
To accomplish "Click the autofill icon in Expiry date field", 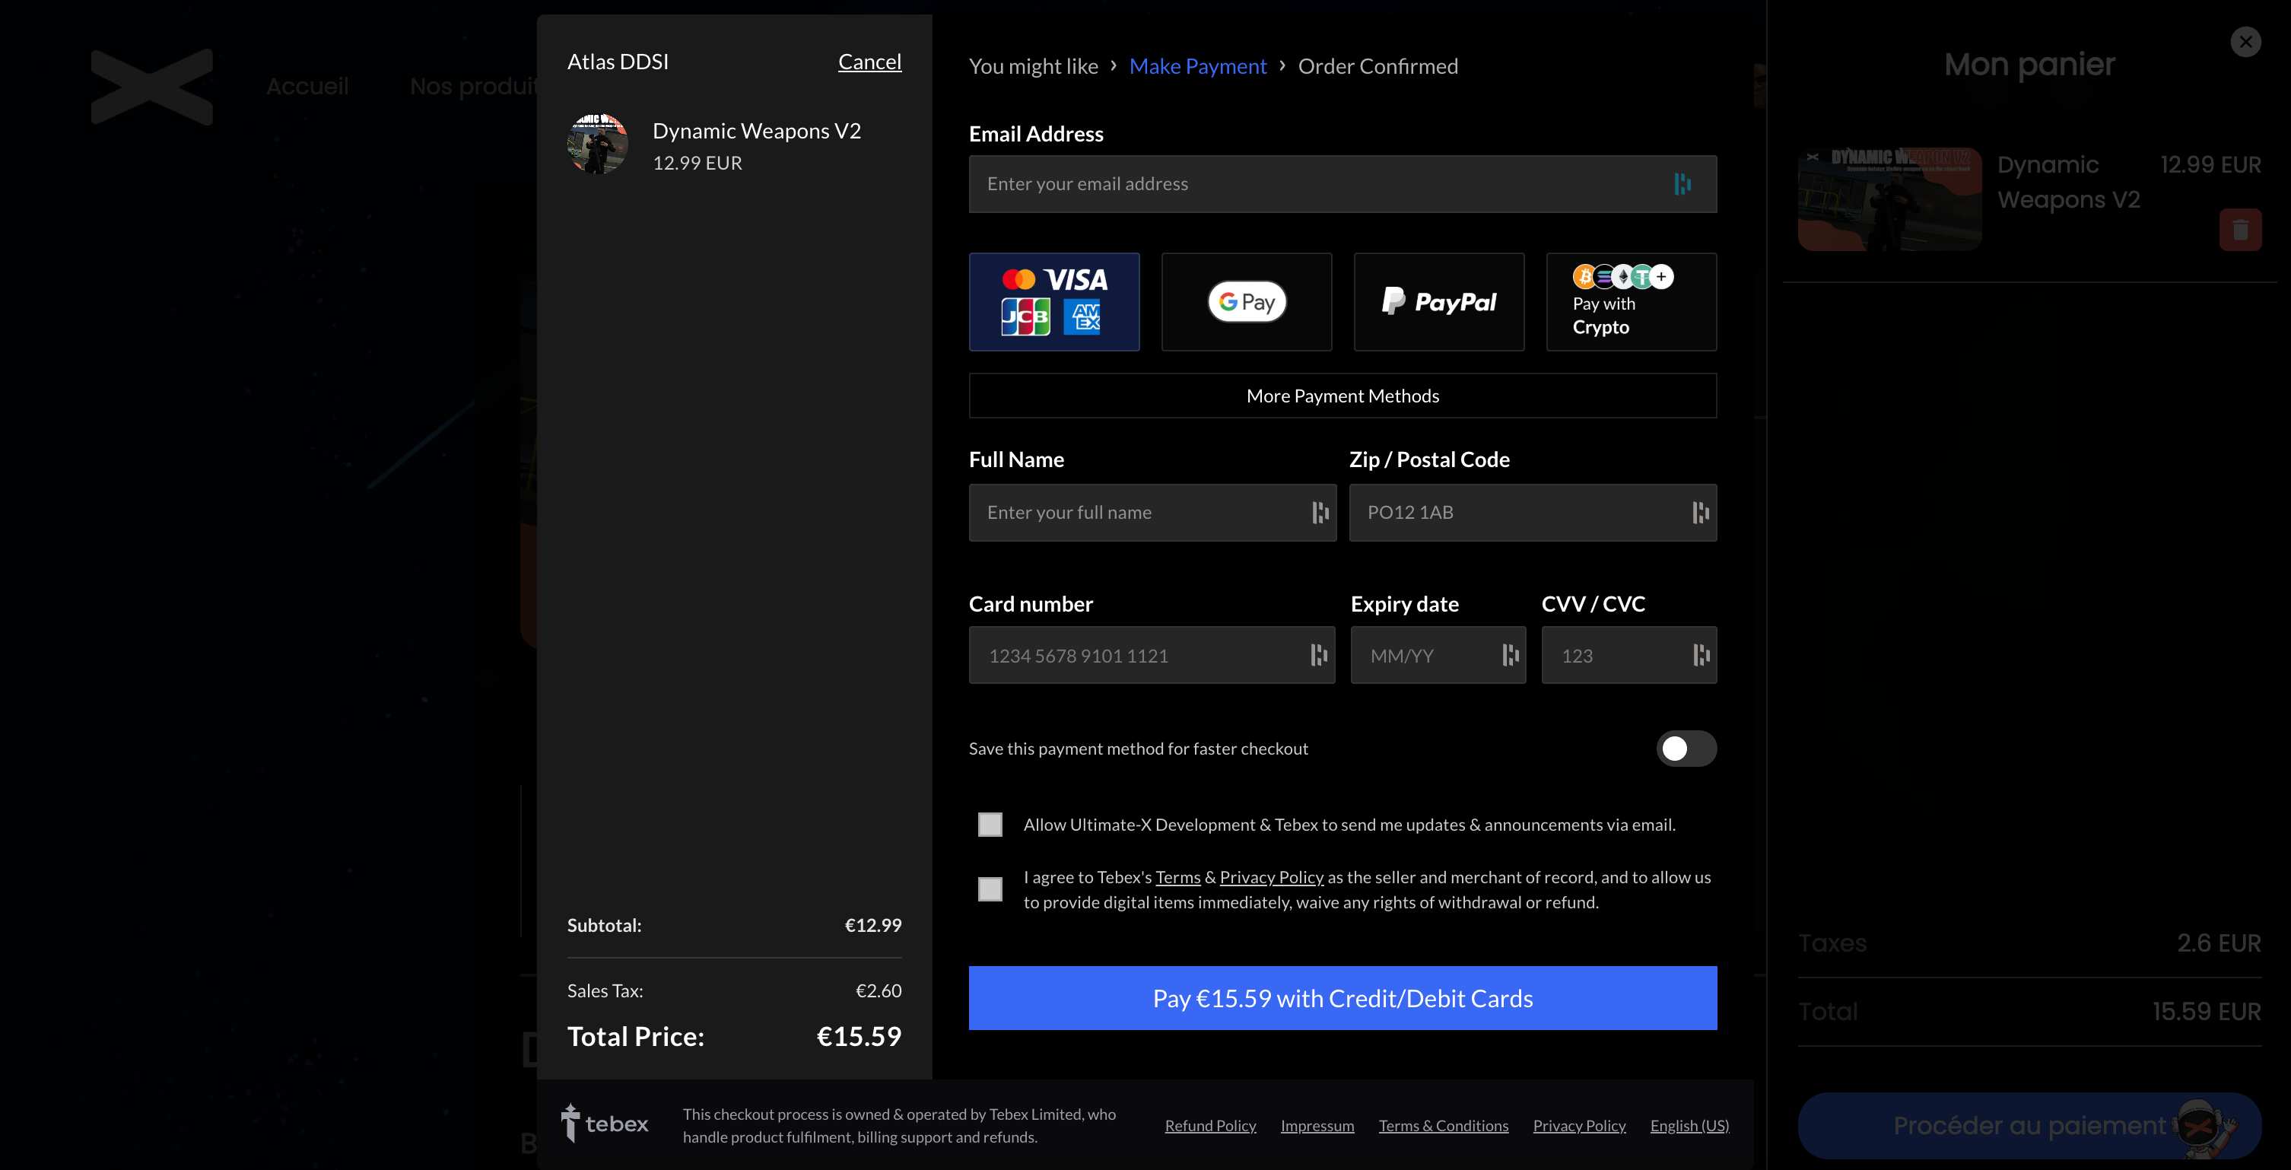I will (x=1510, y=655).
